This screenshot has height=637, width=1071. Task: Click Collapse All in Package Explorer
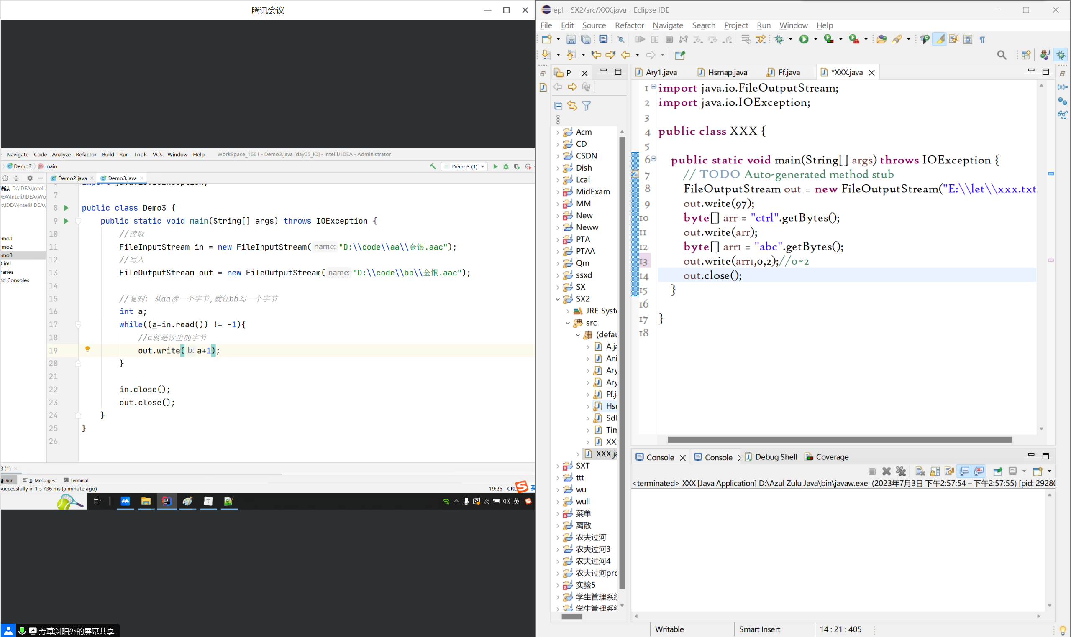(x=558, y=106)
